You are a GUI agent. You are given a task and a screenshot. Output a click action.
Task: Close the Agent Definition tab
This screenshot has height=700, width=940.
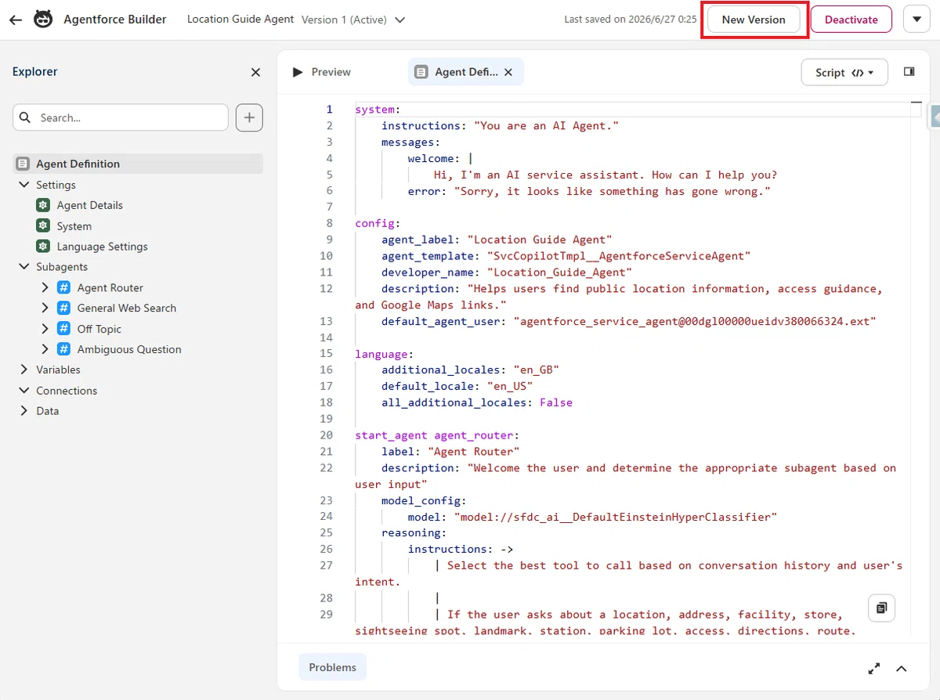[508, 72]
